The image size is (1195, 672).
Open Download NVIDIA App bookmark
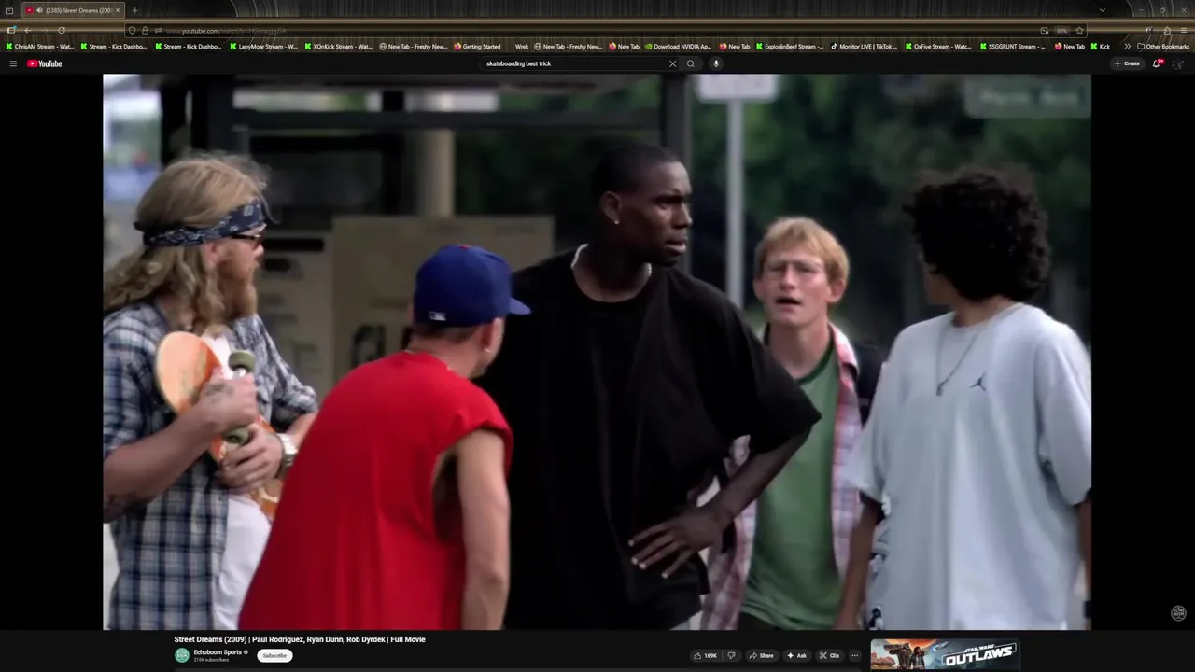(677, 46)
